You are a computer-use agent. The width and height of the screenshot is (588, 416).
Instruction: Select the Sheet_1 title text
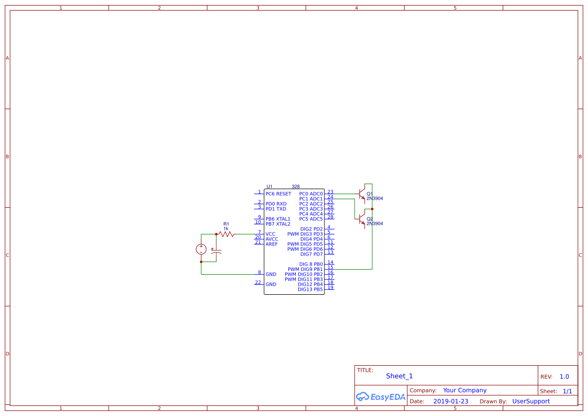tap(399, 376)
